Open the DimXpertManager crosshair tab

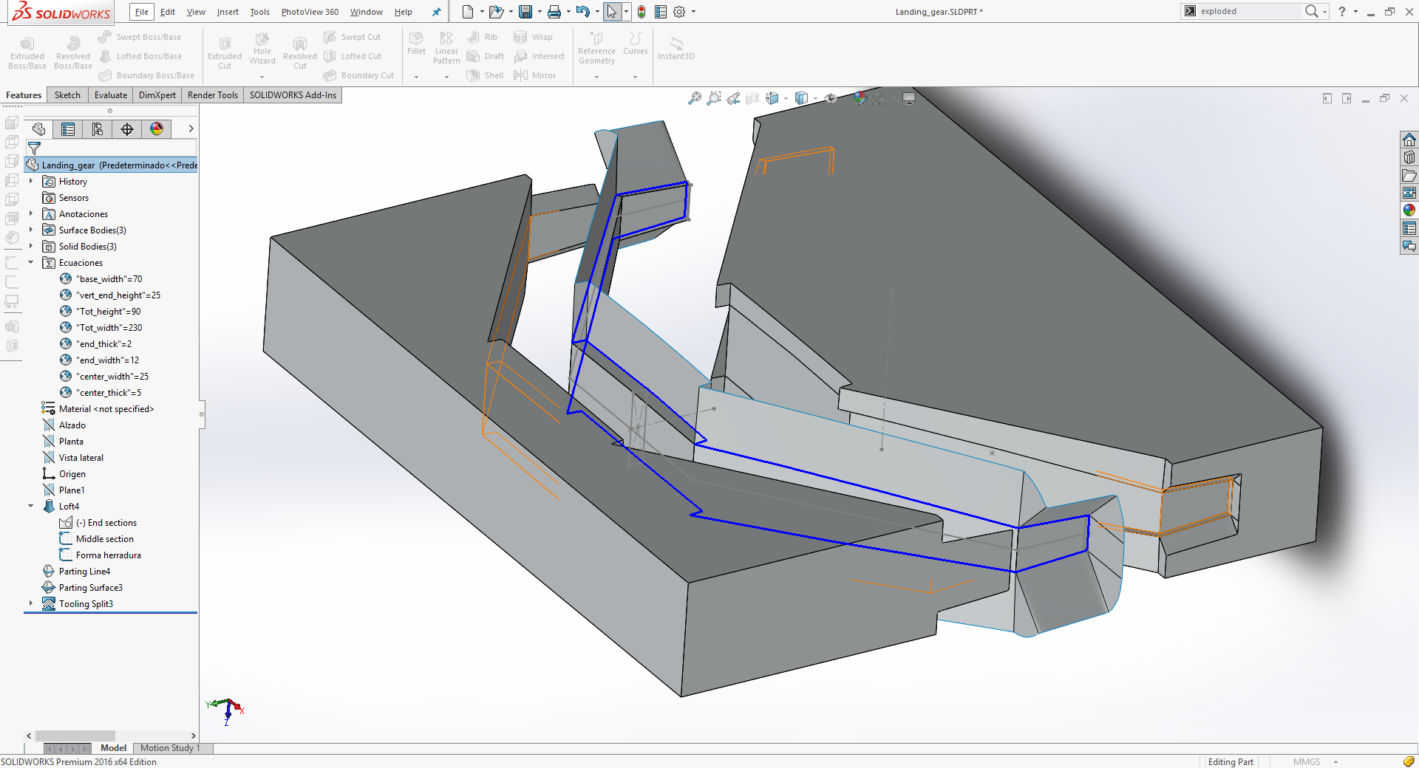127,129
